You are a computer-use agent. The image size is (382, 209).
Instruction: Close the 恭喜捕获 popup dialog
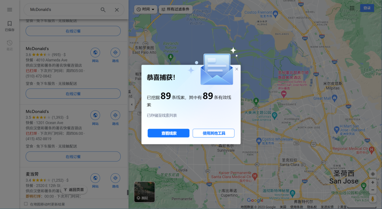click(237, 69)
